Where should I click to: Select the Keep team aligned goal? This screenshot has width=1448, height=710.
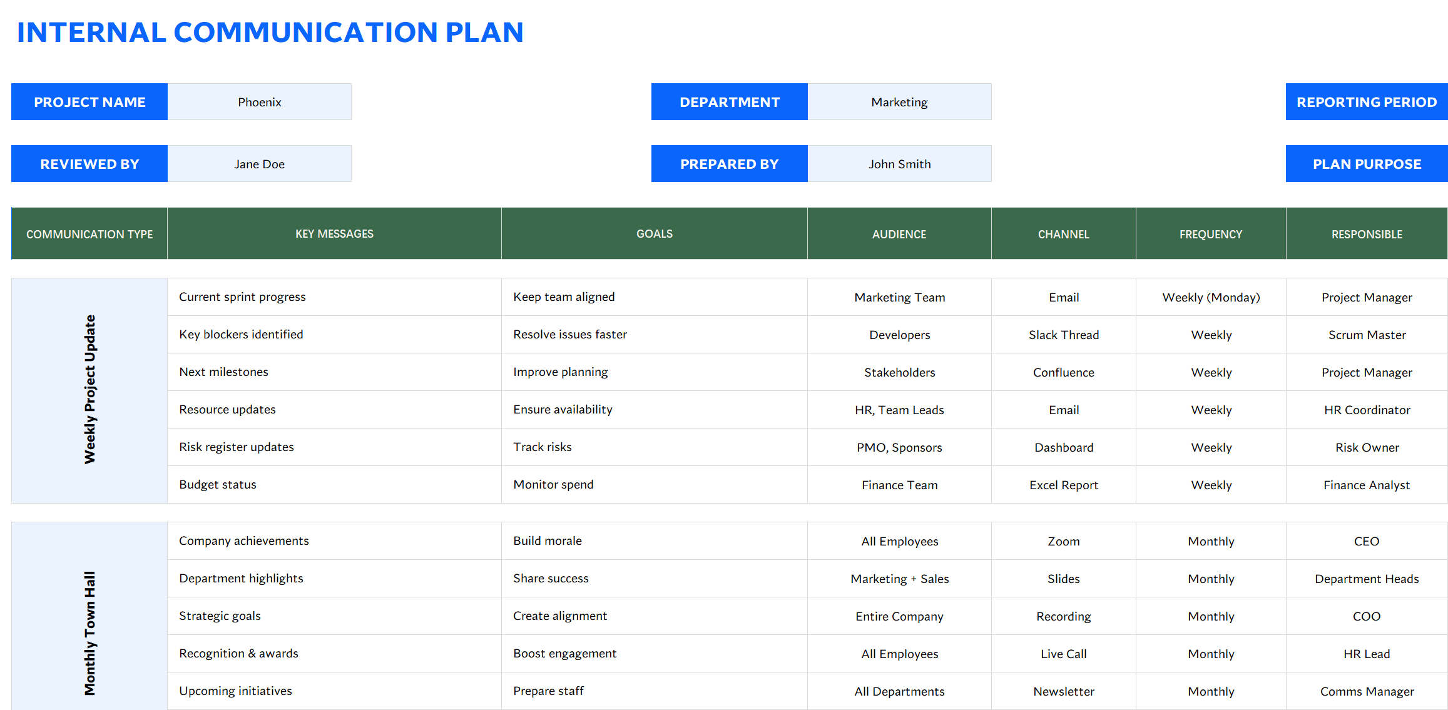click(x=655, y=297)
